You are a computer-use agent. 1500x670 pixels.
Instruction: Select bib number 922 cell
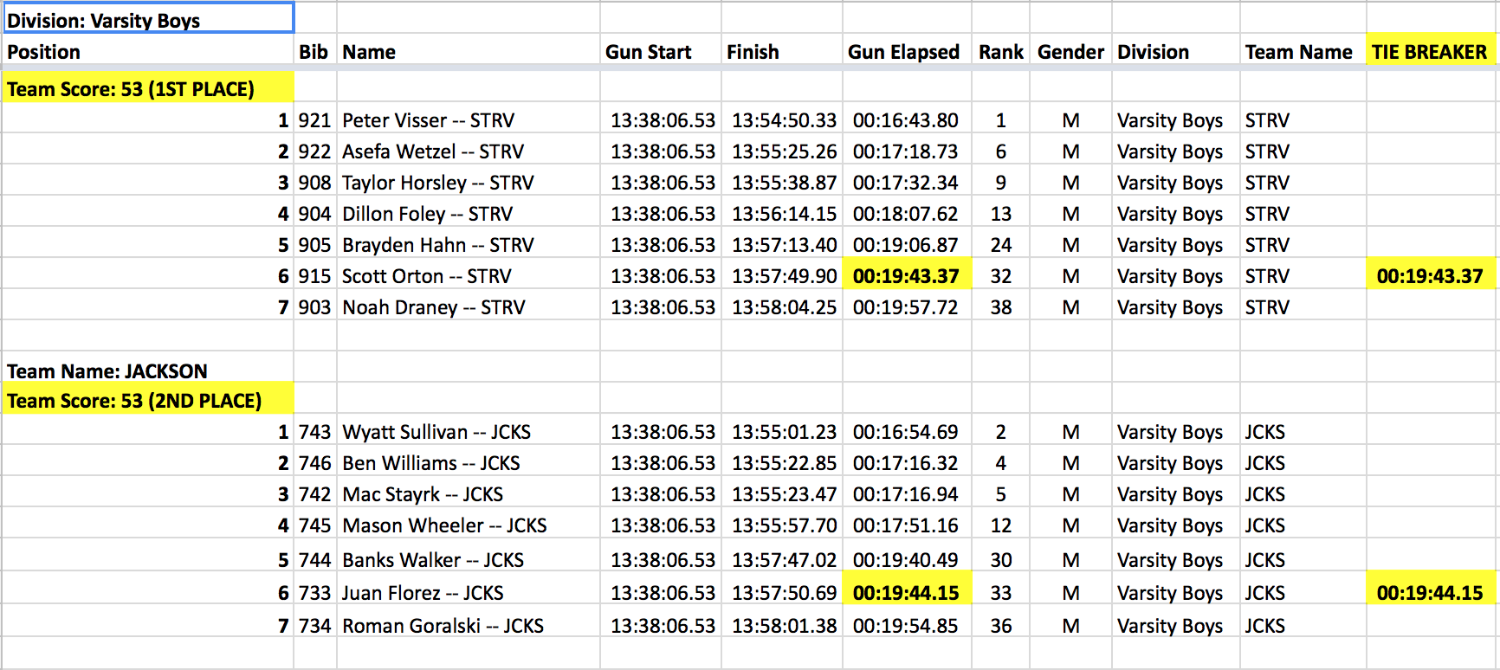(314, 151)
